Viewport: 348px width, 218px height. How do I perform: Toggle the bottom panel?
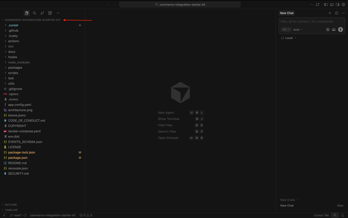pyautogui.click(x=332, y=5)
